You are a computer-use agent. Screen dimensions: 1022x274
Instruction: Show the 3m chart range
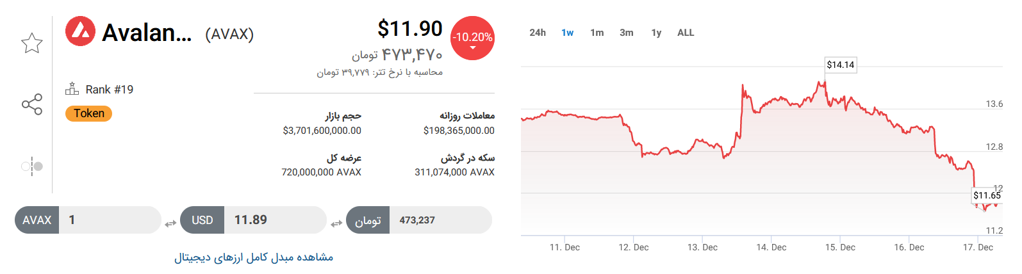click(627, 33)
